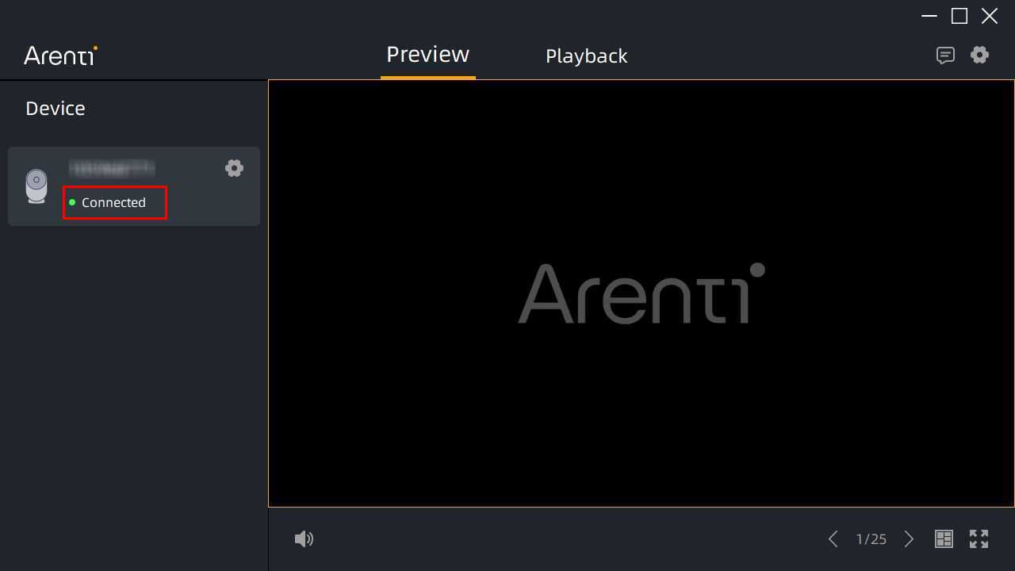
Task: Switch to the Preview tab
Action: (x=427, y=55)
